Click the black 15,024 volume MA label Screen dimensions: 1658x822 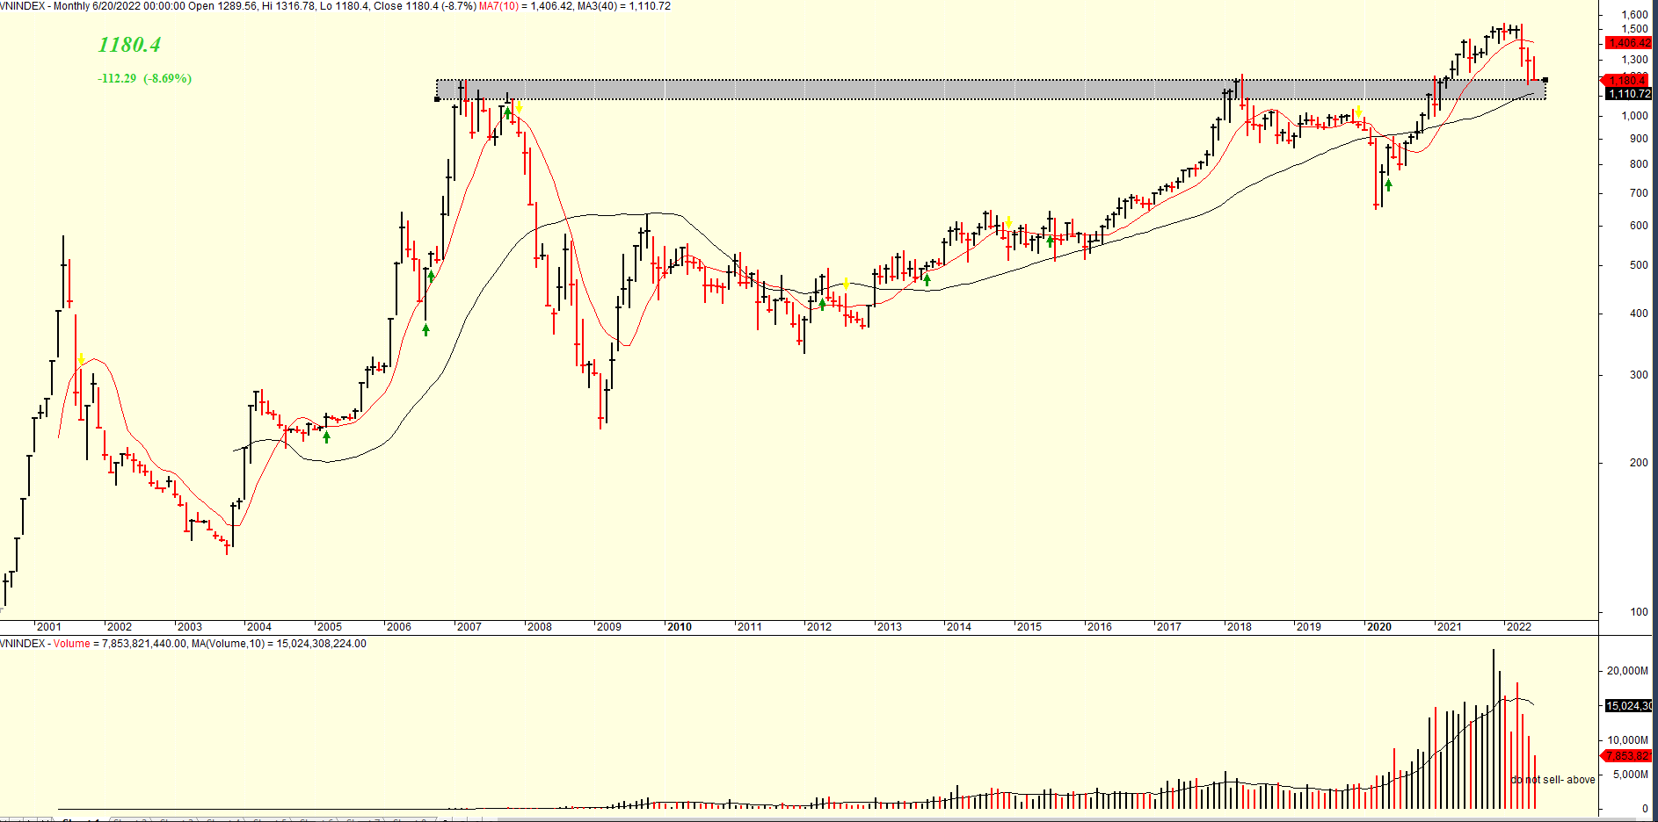(x=1628, y=706)
